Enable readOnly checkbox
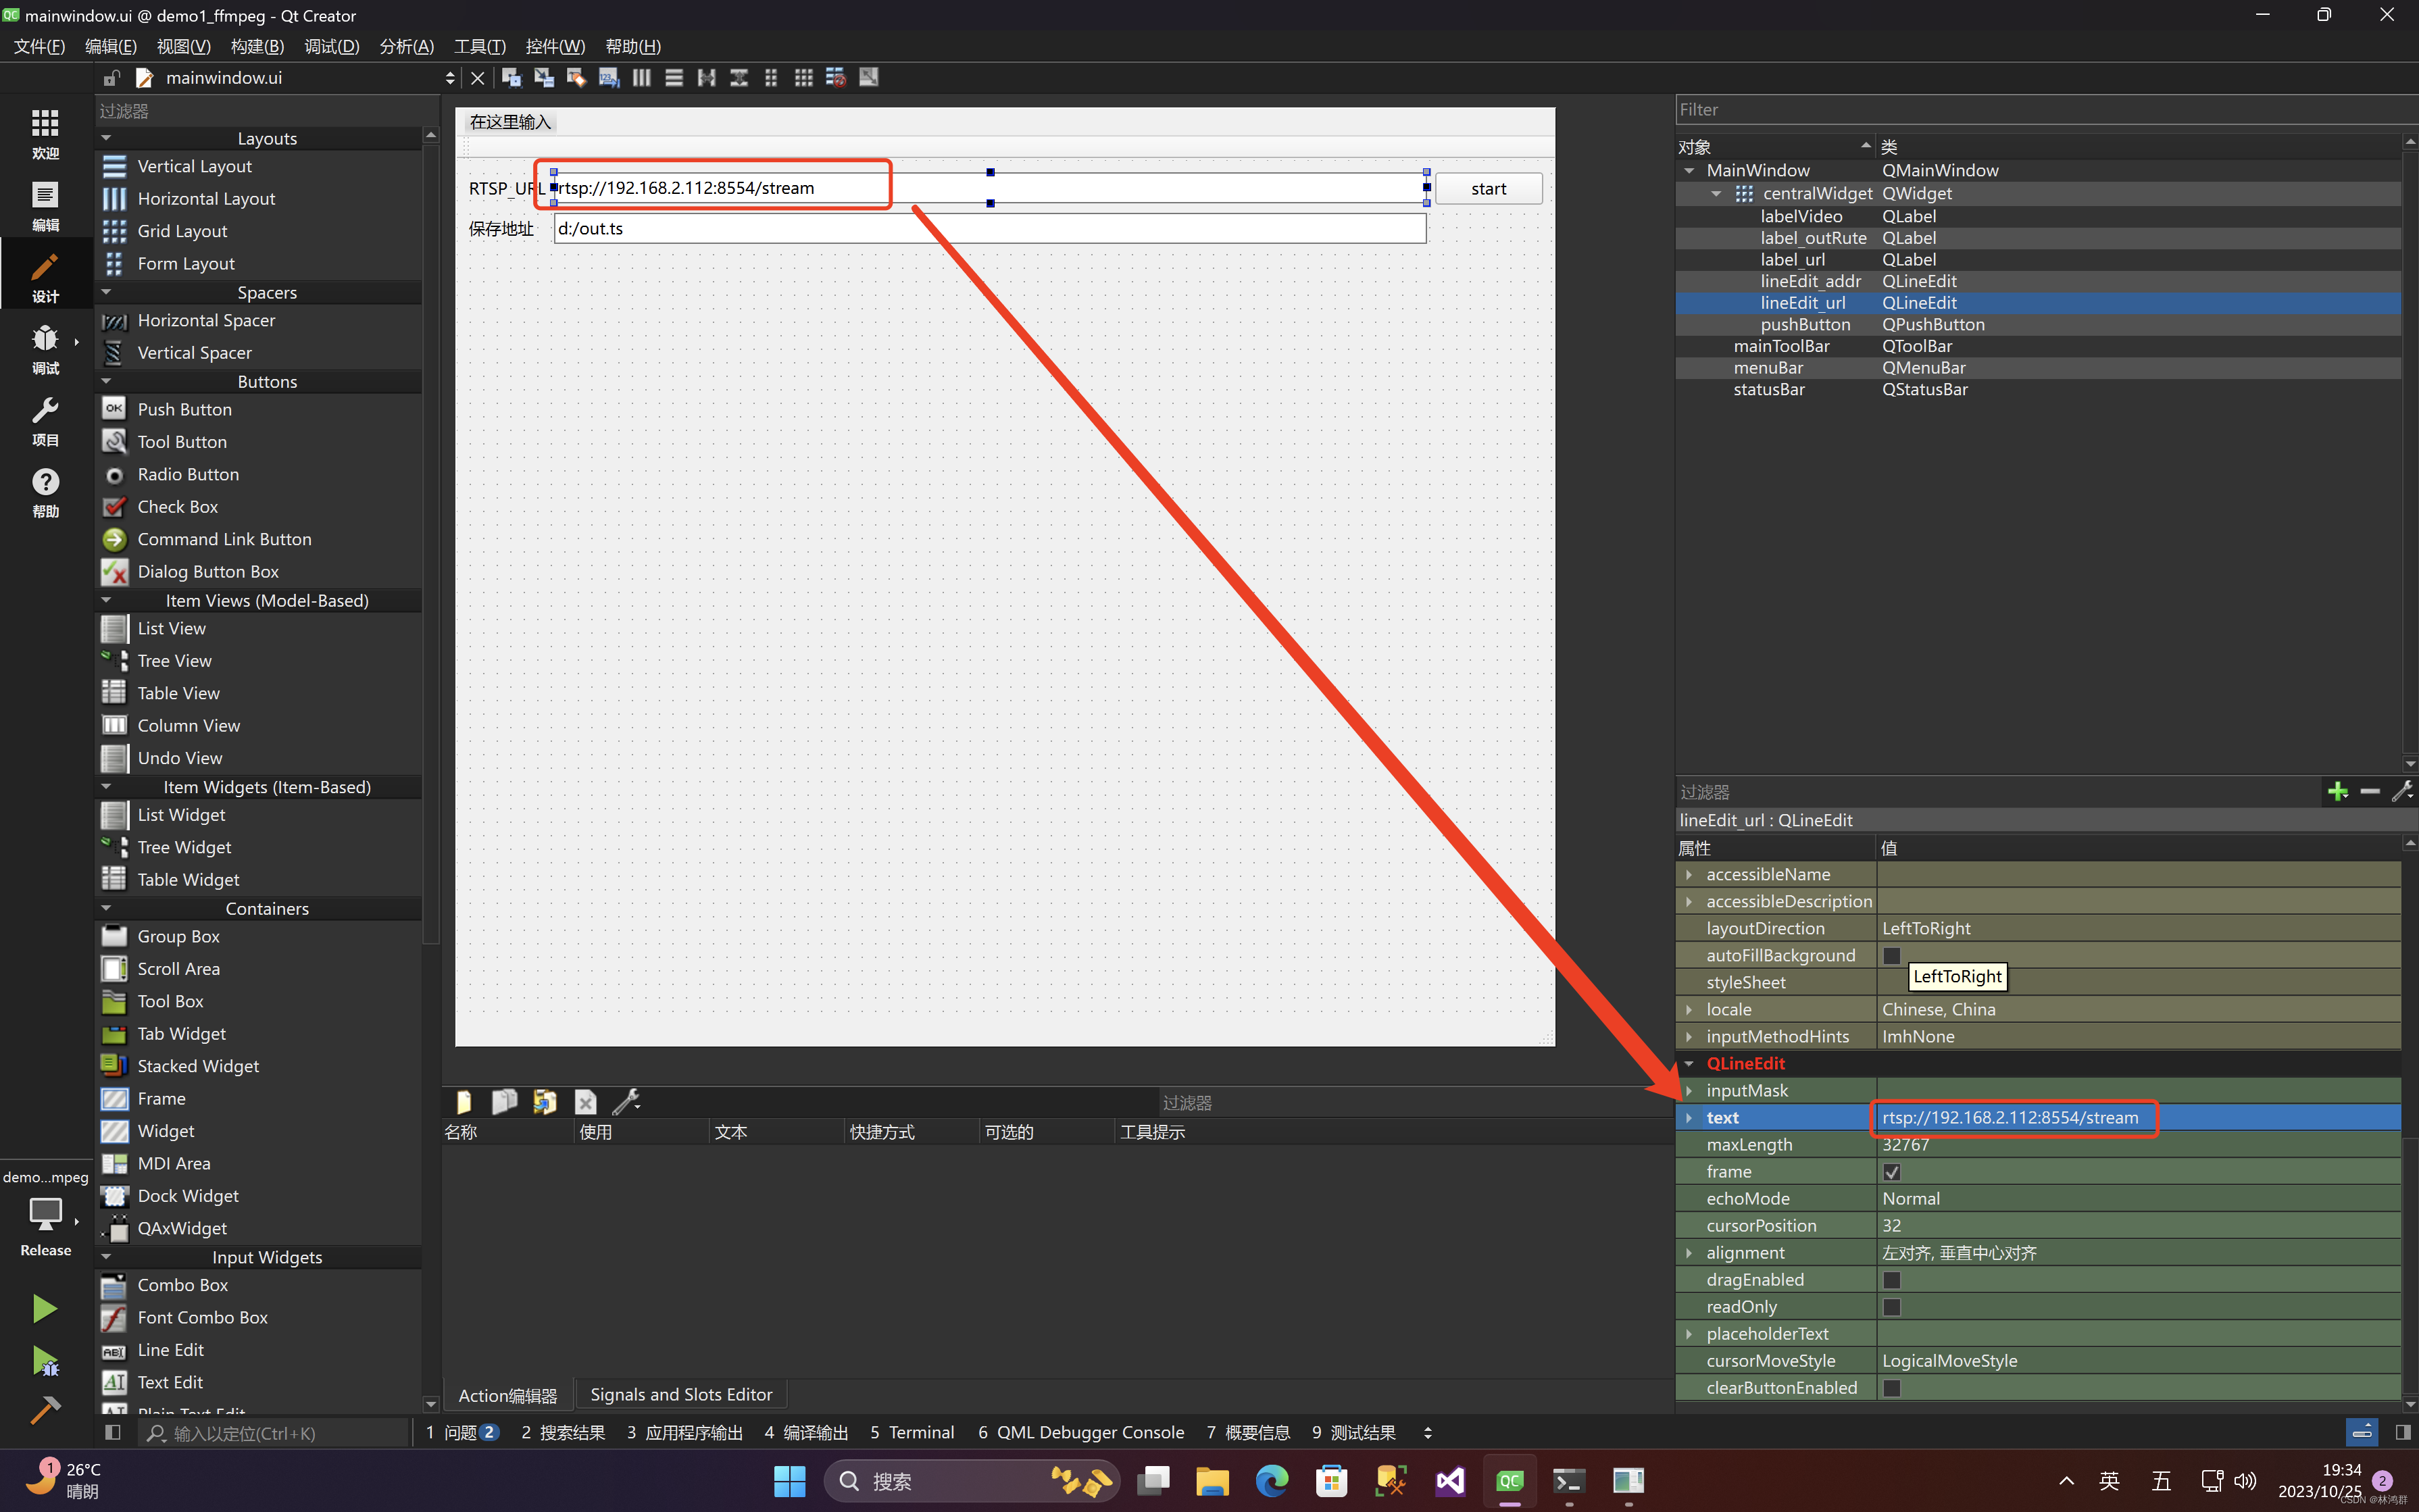Image resolution: width=2419 pixels, height=1512 pixels. pos(1891,1306)
